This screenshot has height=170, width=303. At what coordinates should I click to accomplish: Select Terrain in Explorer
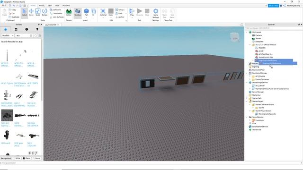pos(258,39)
